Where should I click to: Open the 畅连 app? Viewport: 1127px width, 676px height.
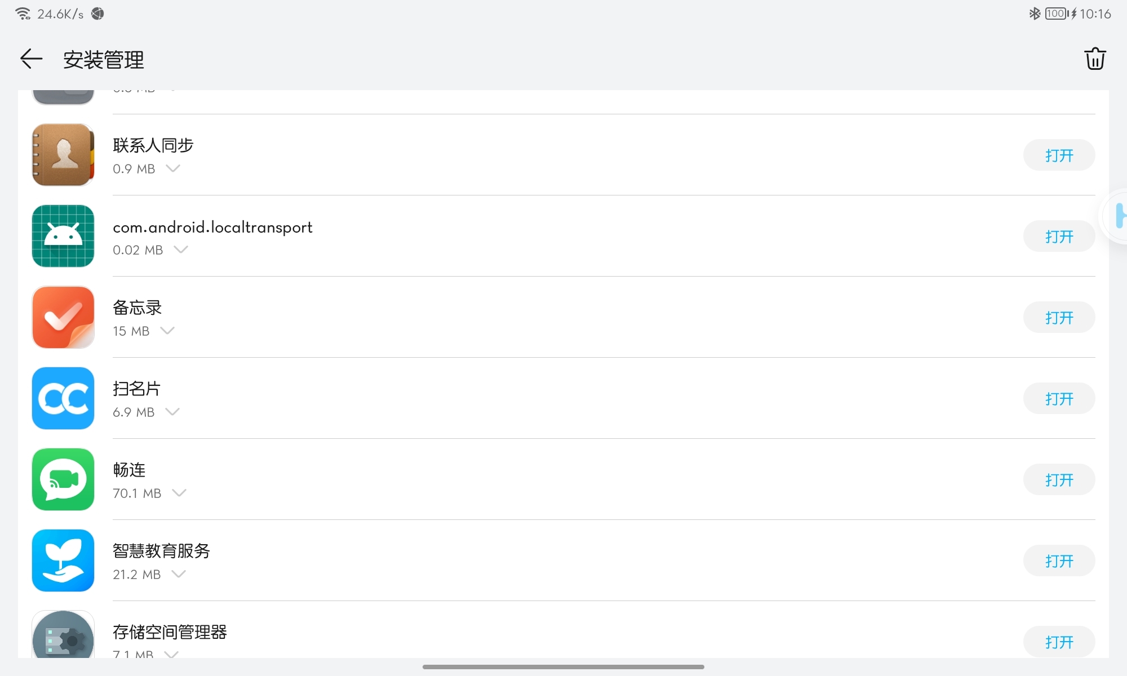click(x=1059, y=479)
